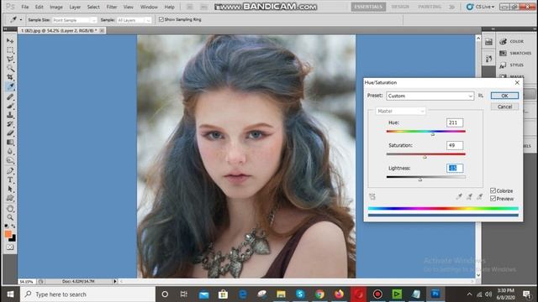The height and width of the screenshot is (302, 538).
Task: Click the first eyedropper in Hue/Saturation dialog
Action: coord(459,196)
